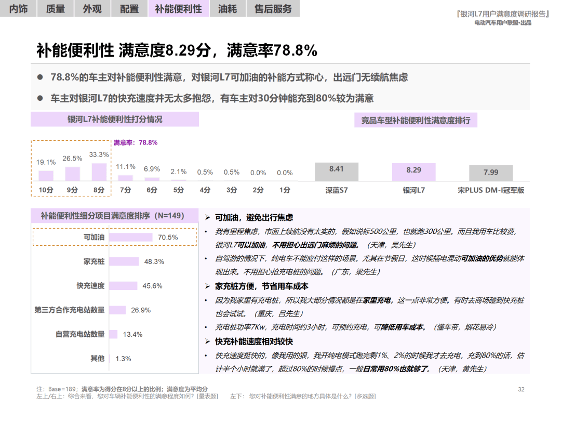Click the 补能便利性细分项目满意度排序 header
Image resolution: width=561 pixels, height=421 pixels.
[114, 216]
